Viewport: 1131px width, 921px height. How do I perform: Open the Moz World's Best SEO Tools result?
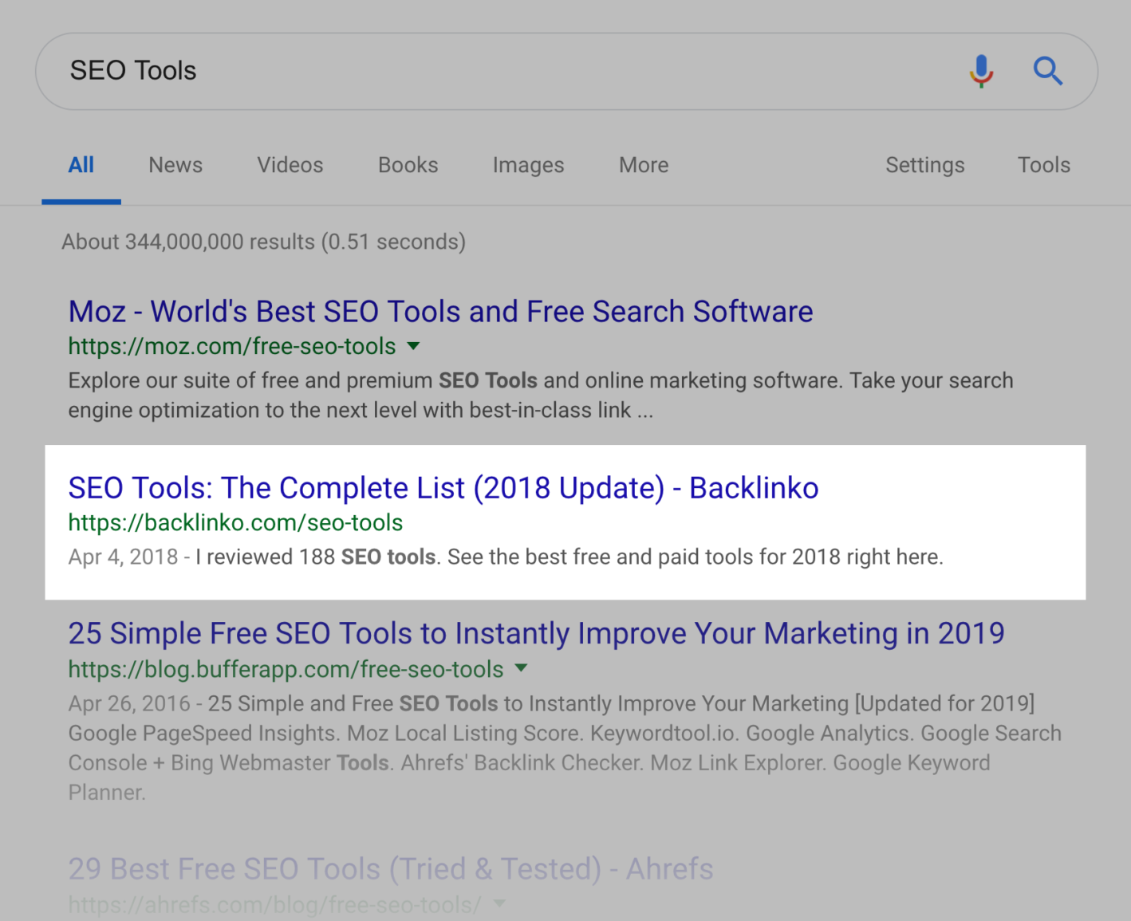(441, 312)
